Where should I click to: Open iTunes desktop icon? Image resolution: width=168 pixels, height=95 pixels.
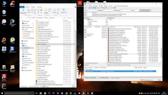coord(4,22)
